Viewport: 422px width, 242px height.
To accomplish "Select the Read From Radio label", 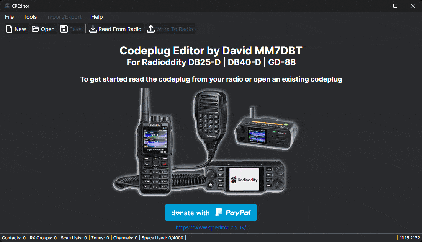I will (x=120, y=29).
